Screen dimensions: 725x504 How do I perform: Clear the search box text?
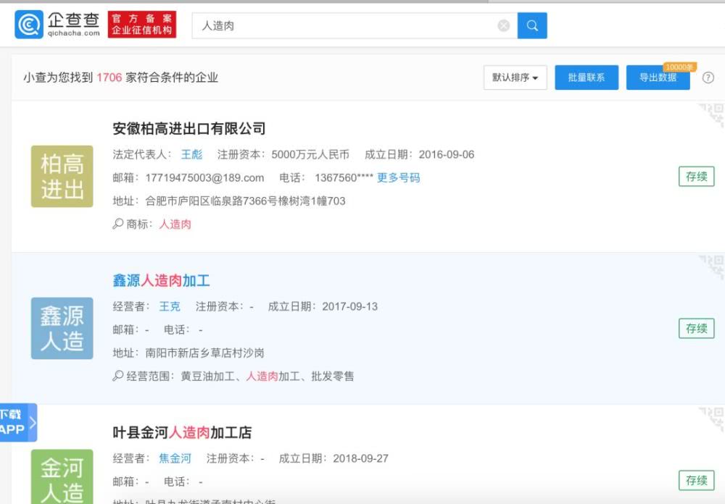[503, 26]
